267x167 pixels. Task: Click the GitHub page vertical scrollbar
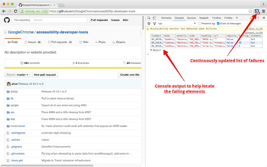pyautogui.click(x=143, y=23)
